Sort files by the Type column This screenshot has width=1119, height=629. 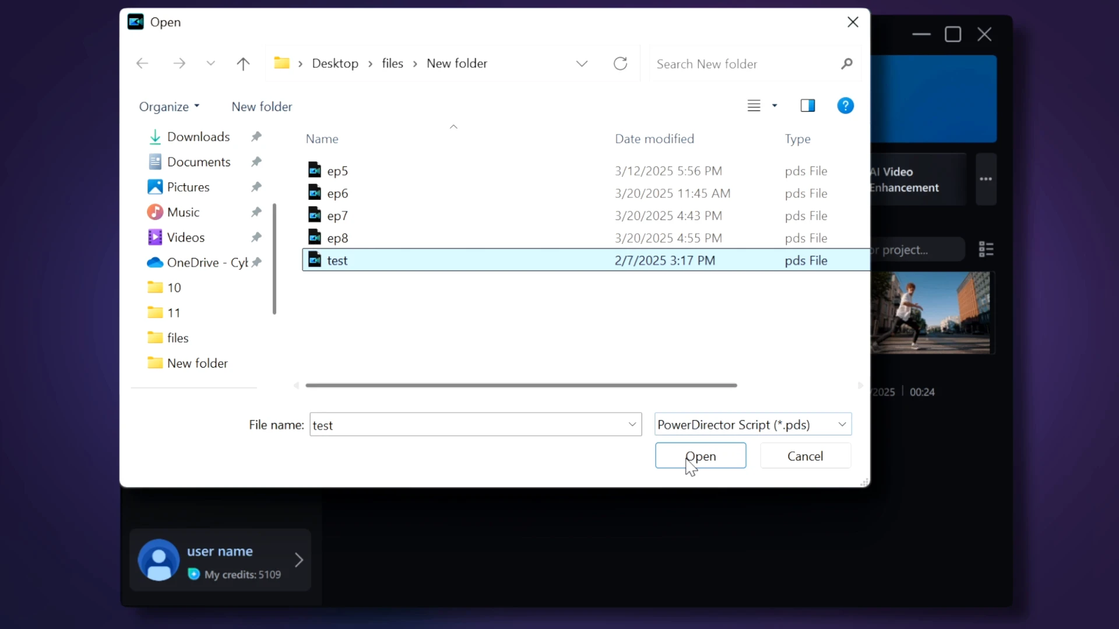coord(797,139)
